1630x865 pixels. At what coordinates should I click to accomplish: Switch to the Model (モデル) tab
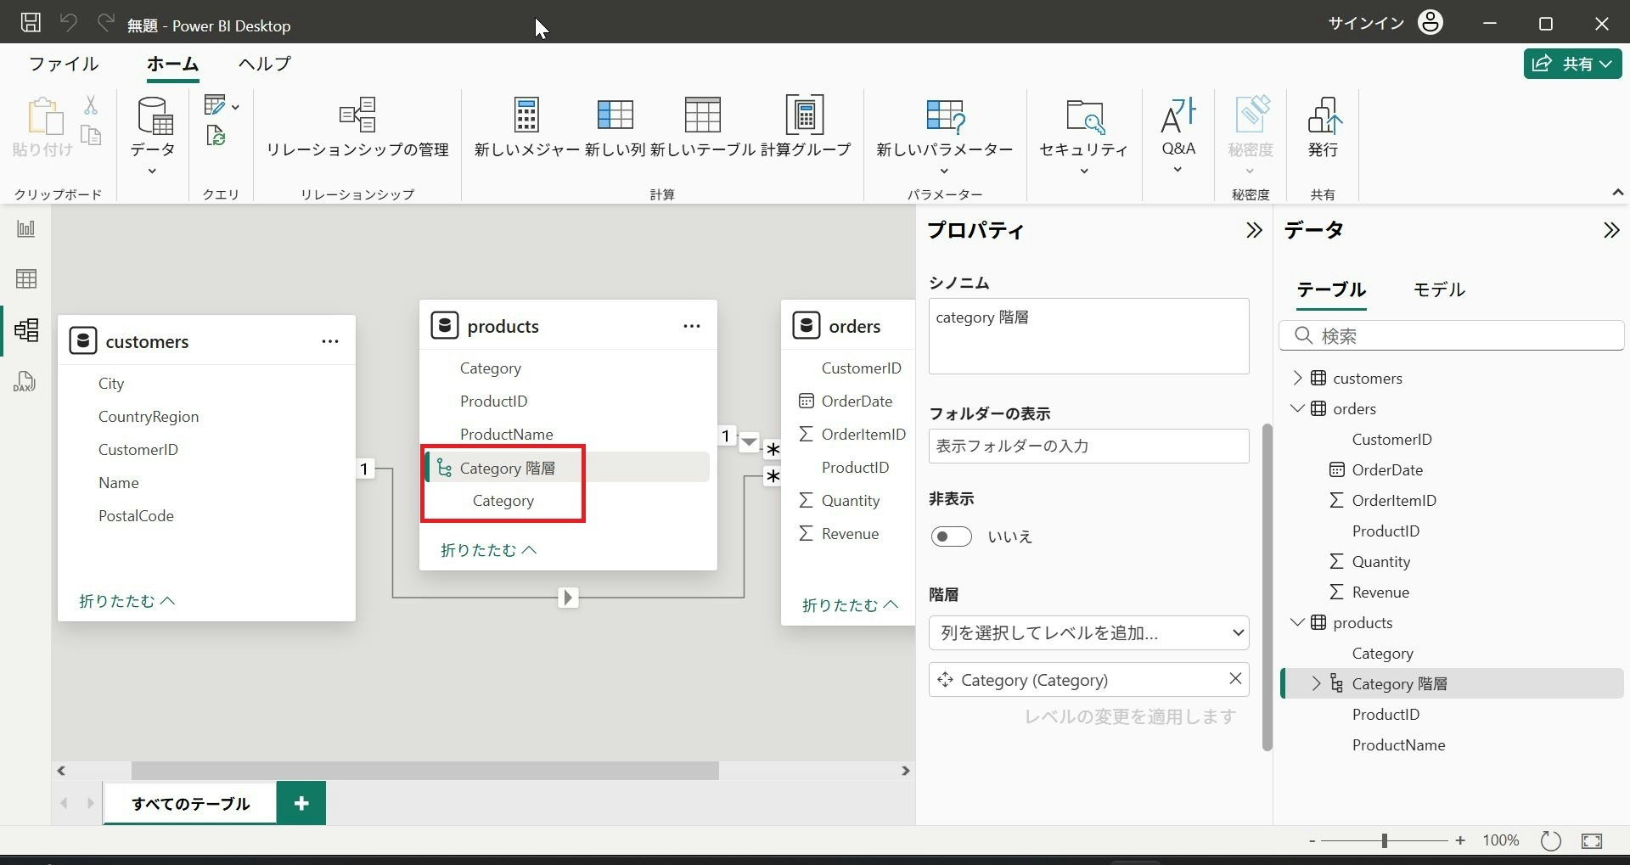coord(1439,289)
